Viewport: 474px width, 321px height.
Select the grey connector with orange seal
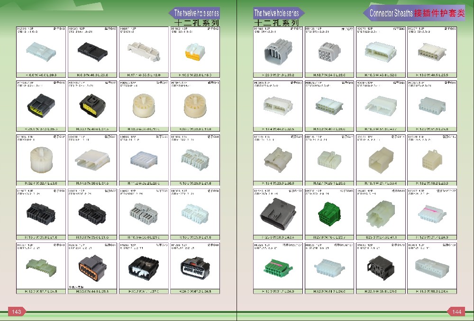pyautogui.click(x=92, y=267)
